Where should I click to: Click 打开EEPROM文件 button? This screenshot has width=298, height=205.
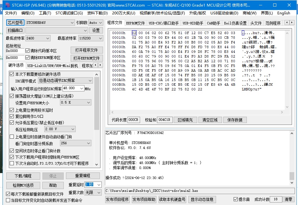click(86, 58)
